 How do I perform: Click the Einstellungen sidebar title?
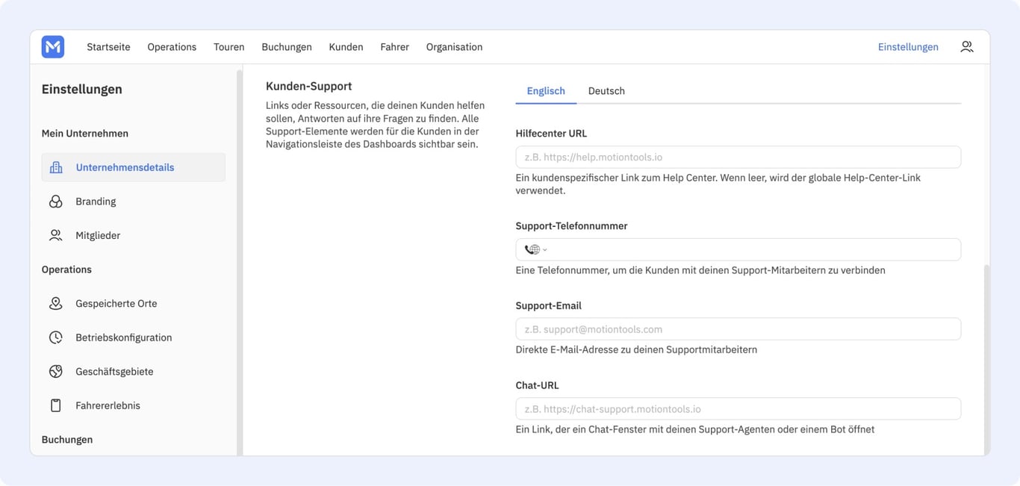point(82,90)
